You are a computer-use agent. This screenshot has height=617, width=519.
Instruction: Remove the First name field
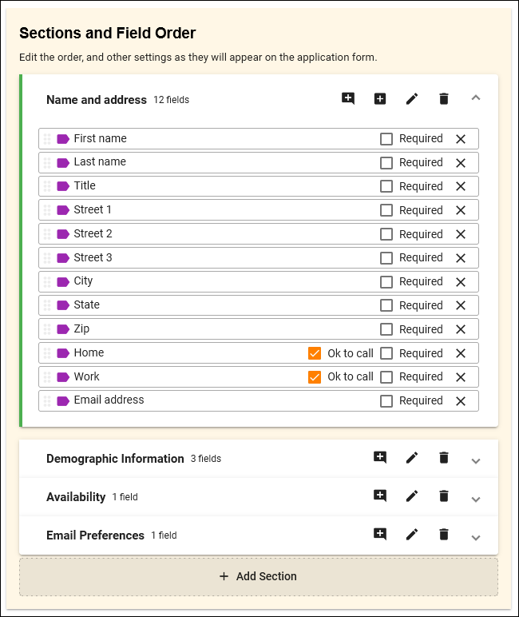[x=461, y=139]
